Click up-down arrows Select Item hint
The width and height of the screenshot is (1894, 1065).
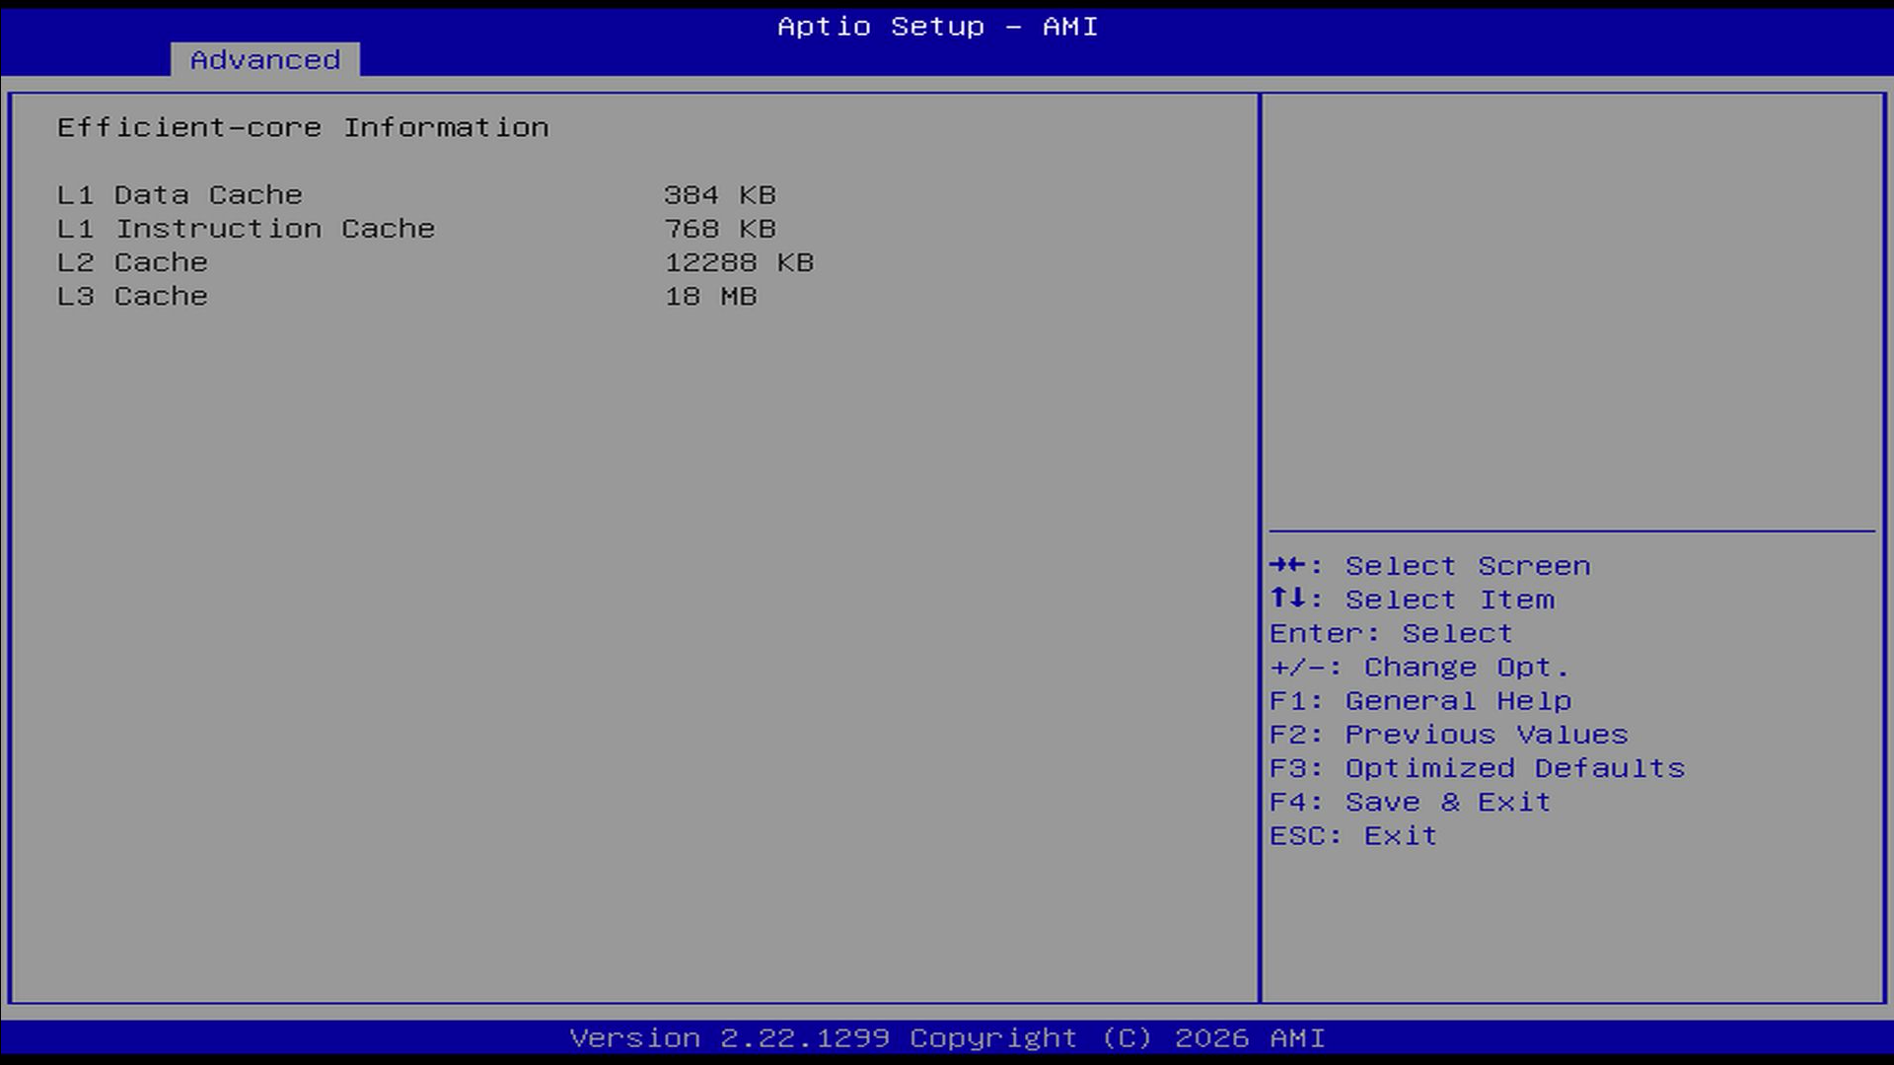point(1412,600)
